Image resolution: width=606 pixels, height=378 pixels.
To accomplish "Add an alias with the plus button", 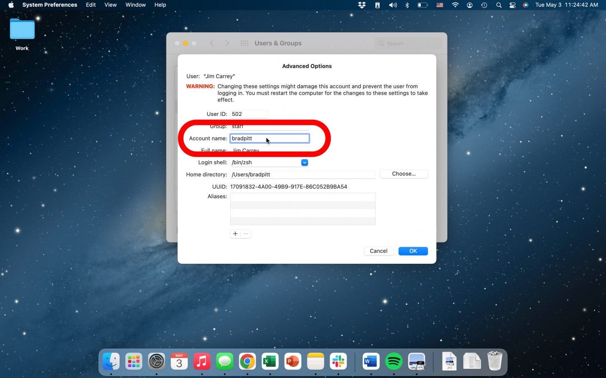I will [235, 234].
